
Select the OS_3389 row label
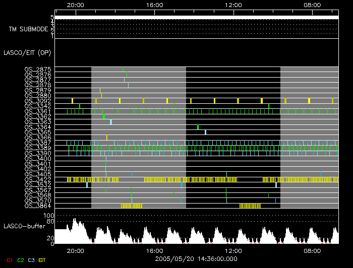[x=37, y=148]
